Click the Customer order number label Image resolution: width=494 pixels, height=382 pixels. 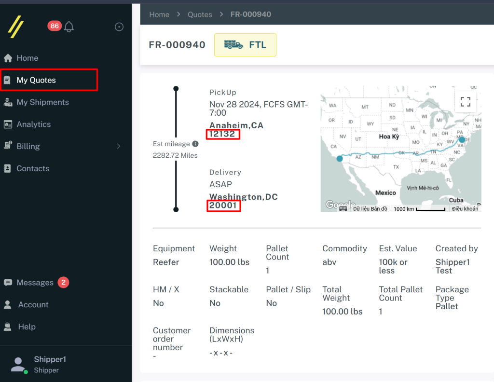172,339
